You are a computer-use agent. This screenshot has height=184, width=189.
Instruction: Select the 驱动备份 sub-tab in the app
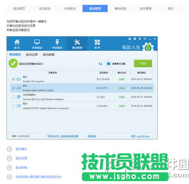click(x=15, y=55)
